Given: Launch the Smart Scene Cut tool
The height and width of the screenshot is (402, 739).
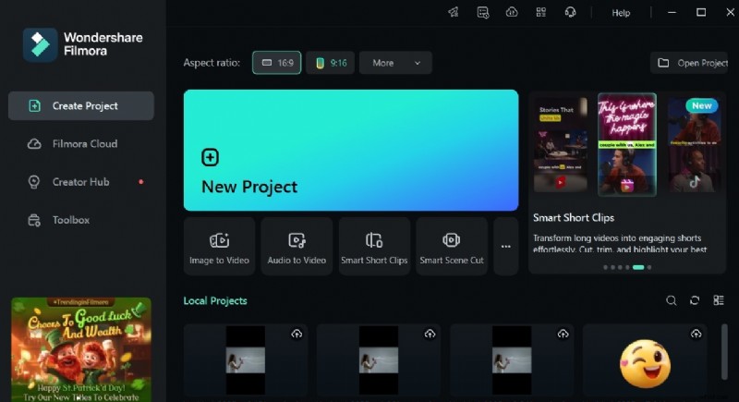Looking at the screenshot, I should [452, 247].
